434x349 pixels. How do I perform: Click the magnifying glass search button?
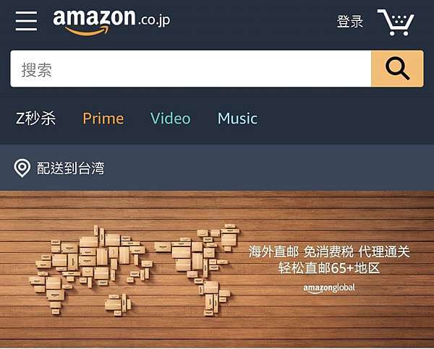tap(397, 69)
